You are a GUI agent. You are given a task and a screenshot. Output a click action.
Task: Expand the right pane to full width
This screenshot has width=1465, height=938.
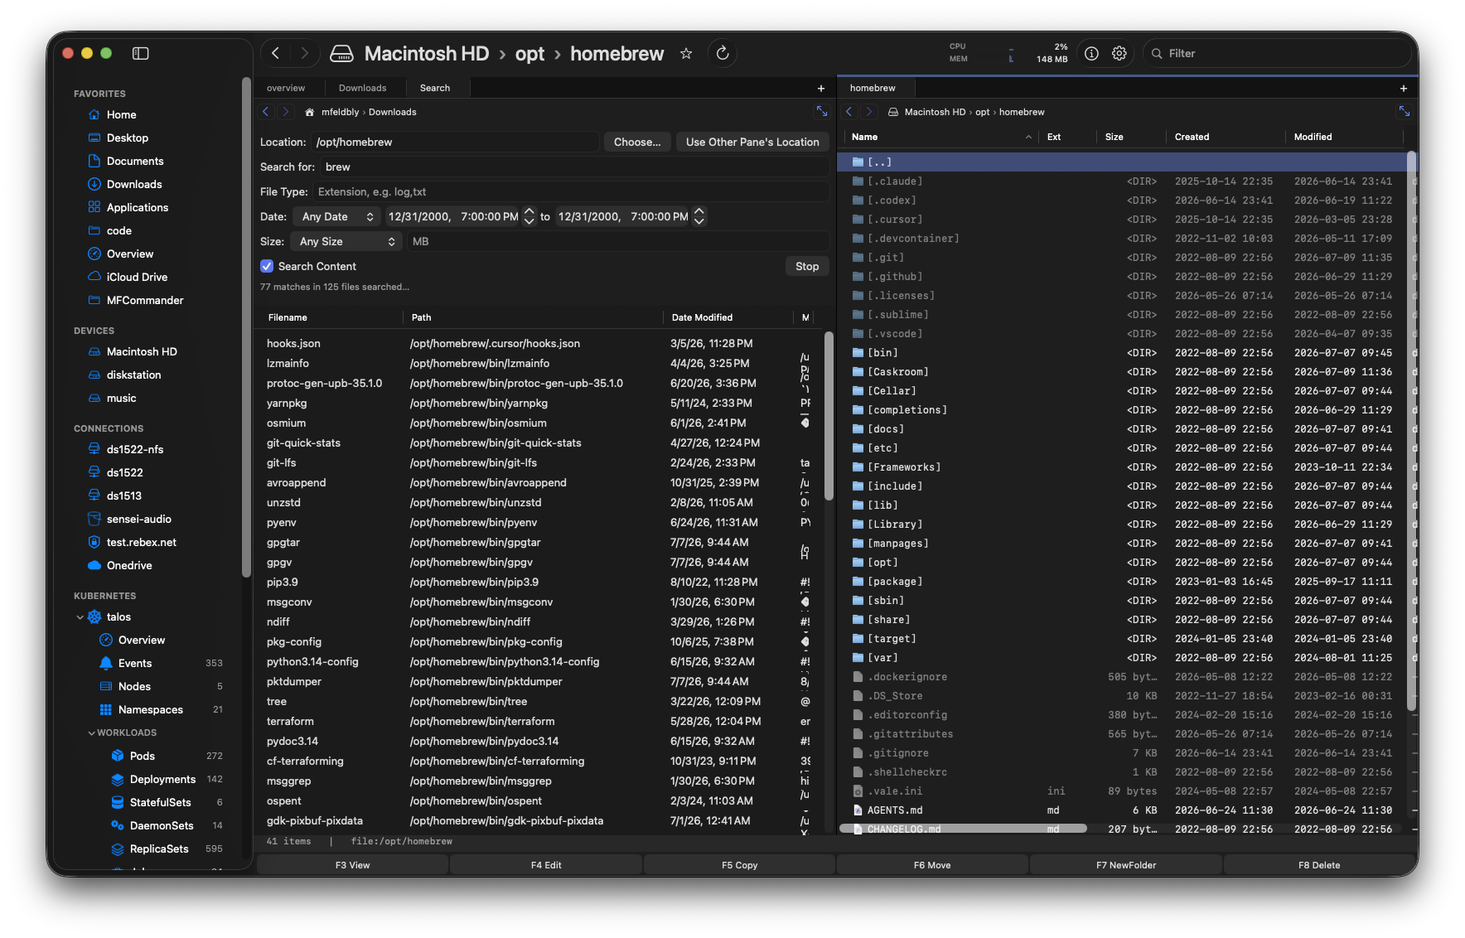1405,111
